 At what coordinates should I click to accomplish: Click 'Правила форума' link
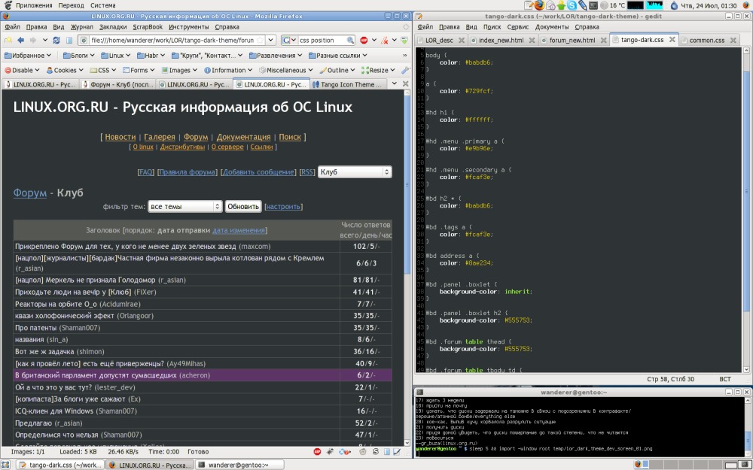tap(187, 171)
